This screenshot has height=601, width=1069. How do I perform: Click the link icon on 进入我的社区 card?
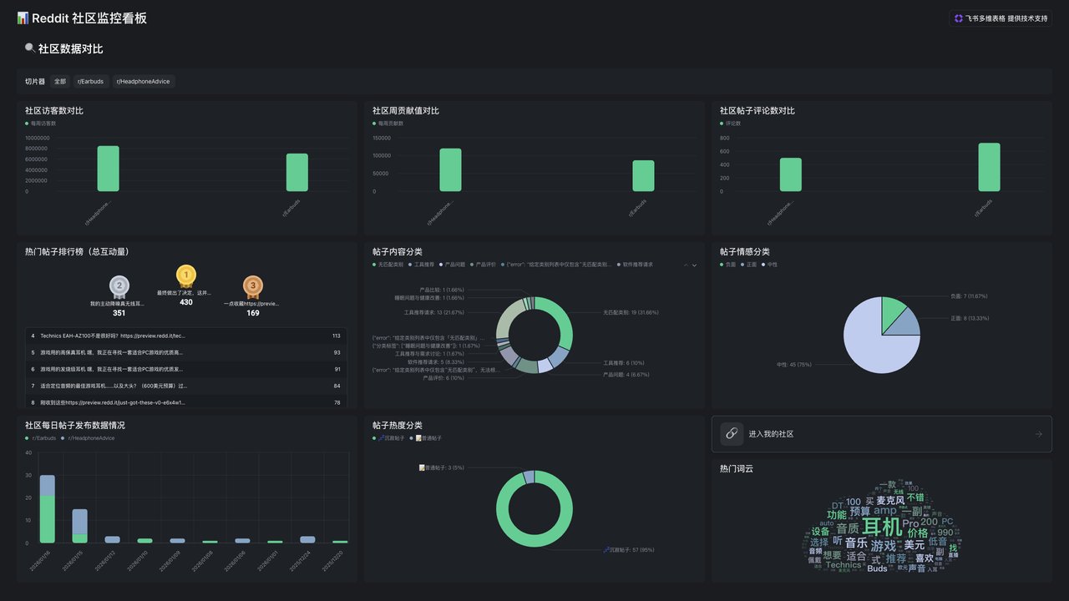pyautogui.click(x=732, y=434)
